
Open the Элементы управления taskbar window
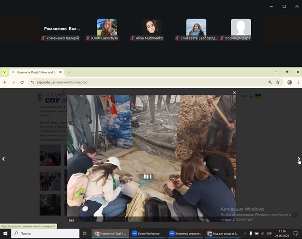pos(185,234)
